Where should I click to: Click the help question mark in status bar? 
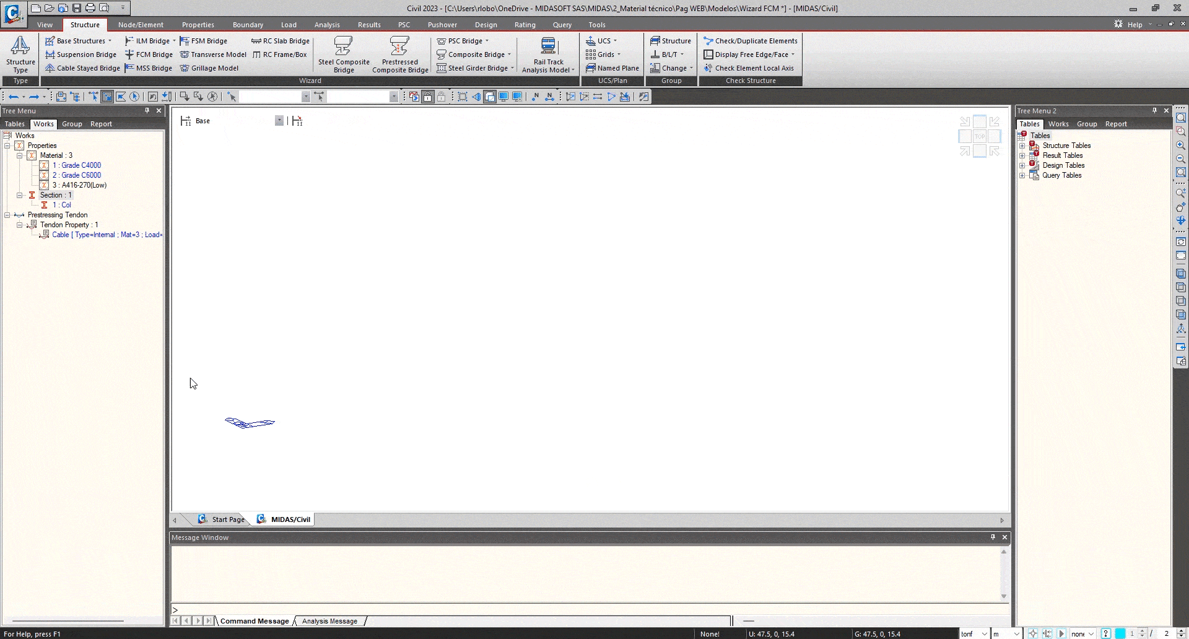pos(1106,633)
